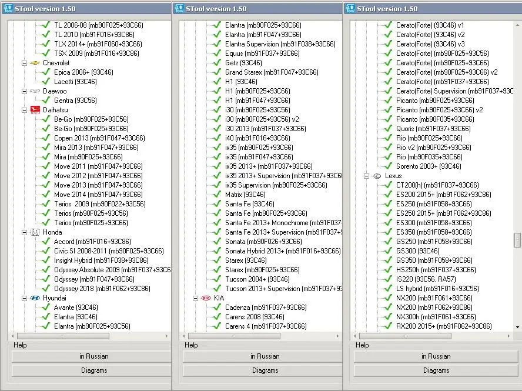The width and height of the screenshot is (522, 391).
Task: Select Cerato(Forte) (93C46) v2
Action: 430,35
